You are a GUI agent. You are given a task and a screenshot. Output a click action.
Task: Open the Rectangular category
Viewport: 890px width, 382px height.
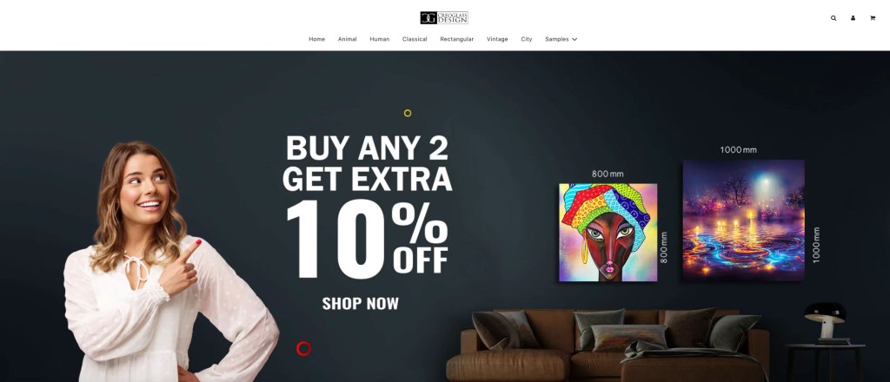coord(457,39)
